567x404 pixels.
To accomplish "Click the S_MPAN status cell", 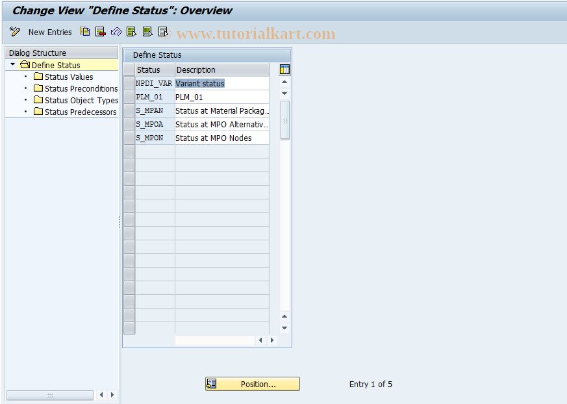I will pyautogui.click(x=155, y=110).
